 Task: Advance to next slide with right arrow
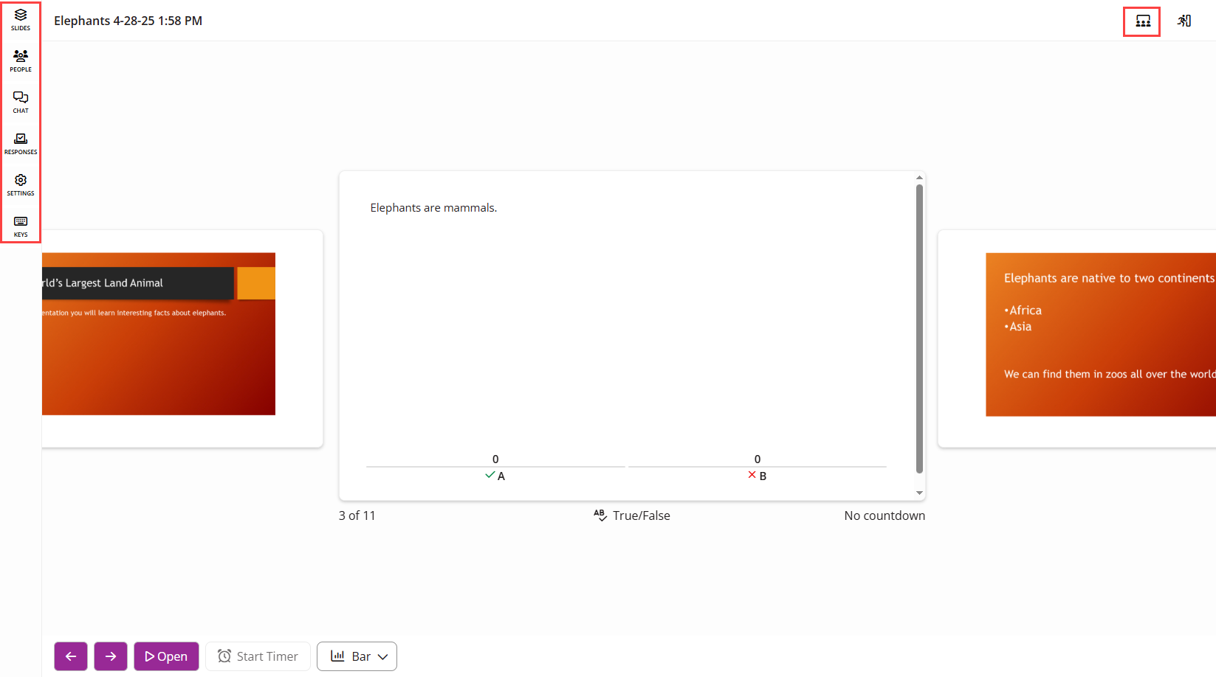(111, 656)
